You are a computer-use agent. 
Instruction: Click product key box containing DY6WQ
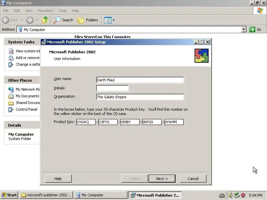tap(86, 122)
